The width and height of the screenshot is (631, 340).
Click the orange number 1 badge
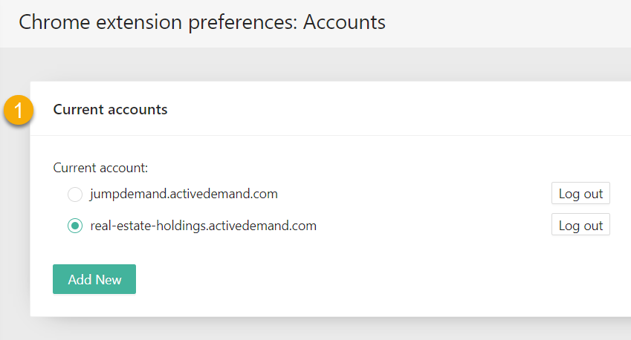[x=19, y=110]
